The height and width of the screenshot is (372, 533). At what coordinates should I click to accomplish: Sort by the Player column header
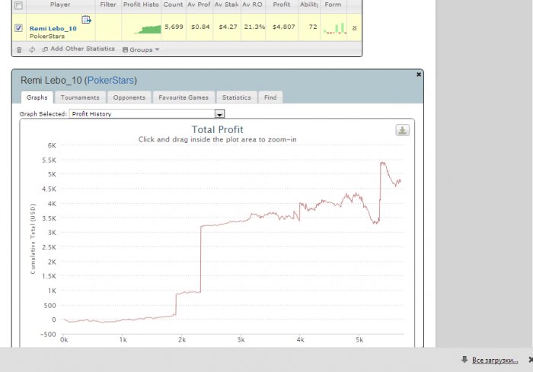(x=60, y=5)
